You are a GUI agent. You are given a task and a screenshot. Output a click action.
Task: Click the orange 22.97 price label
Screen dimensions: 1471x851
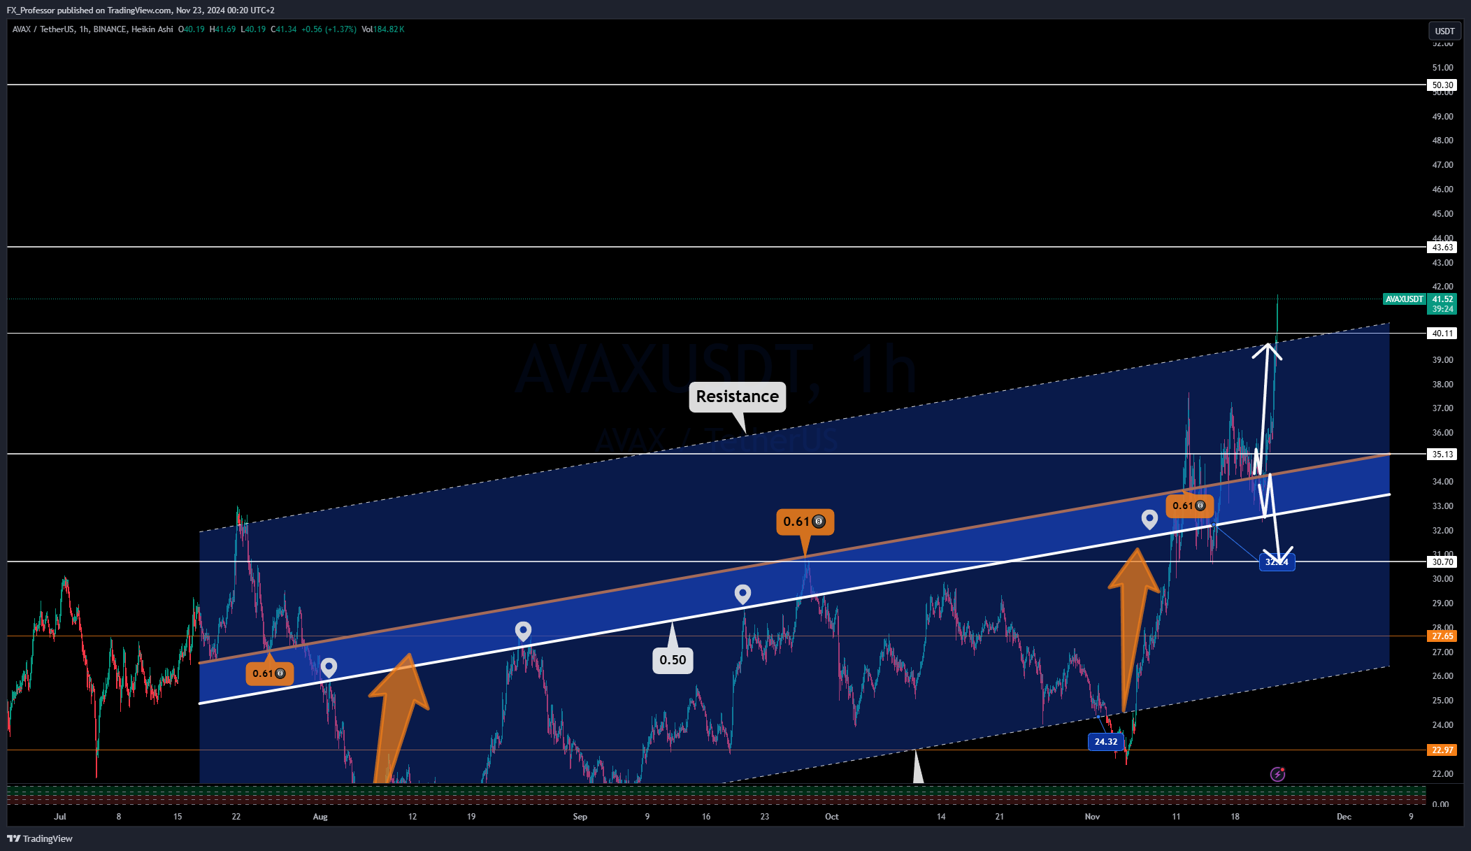pyautogui.click(x=1442, y=750)
